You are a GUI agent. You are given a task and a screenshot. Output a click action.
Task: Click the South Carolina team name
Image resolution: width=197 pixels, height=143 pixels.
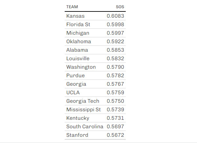[x=85, y=127]
